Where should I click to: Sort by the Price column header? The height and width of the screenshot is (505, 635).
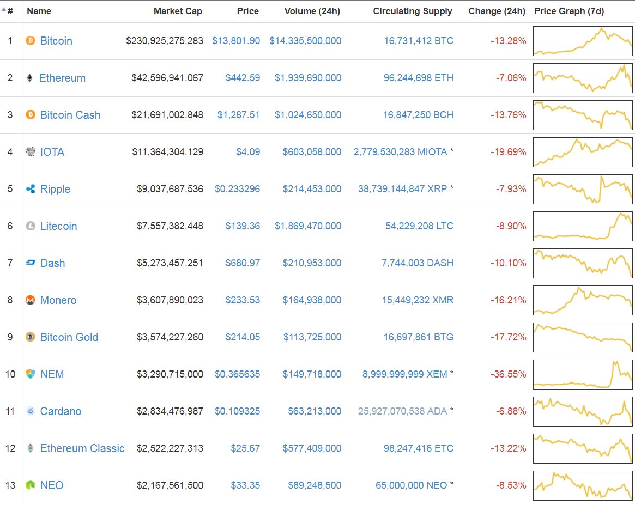coord(248,11)
